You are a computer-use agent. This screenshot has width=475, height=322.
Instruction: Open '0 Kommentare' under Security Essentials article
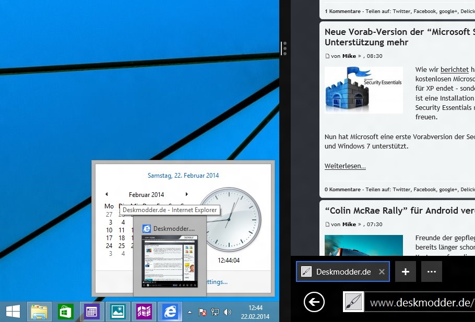342,190
